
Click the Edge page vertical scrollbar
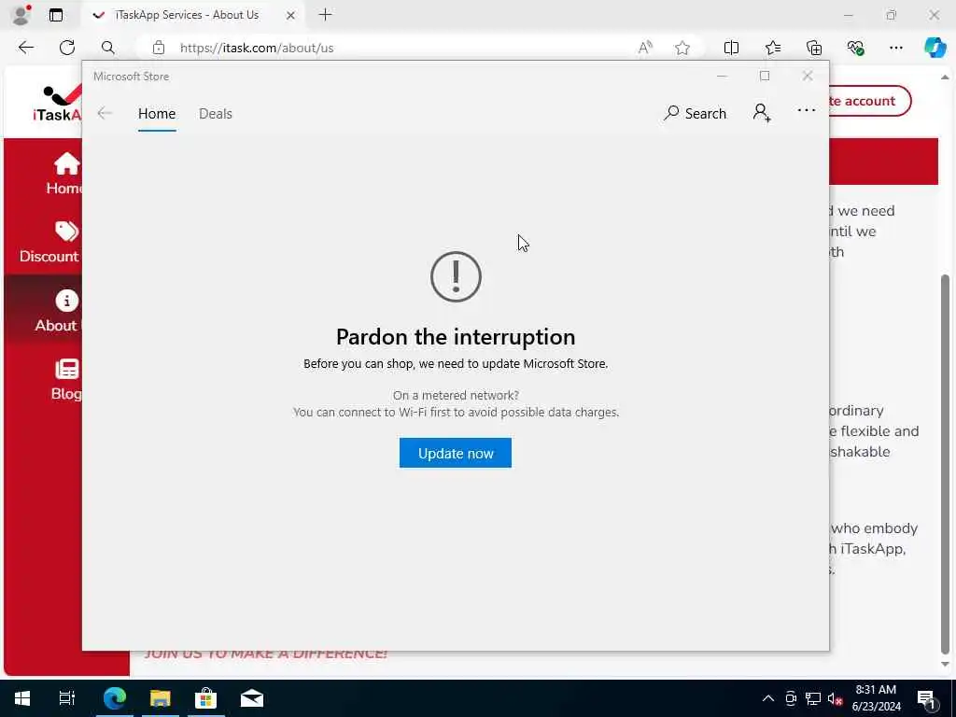click(x=945, y=463)
